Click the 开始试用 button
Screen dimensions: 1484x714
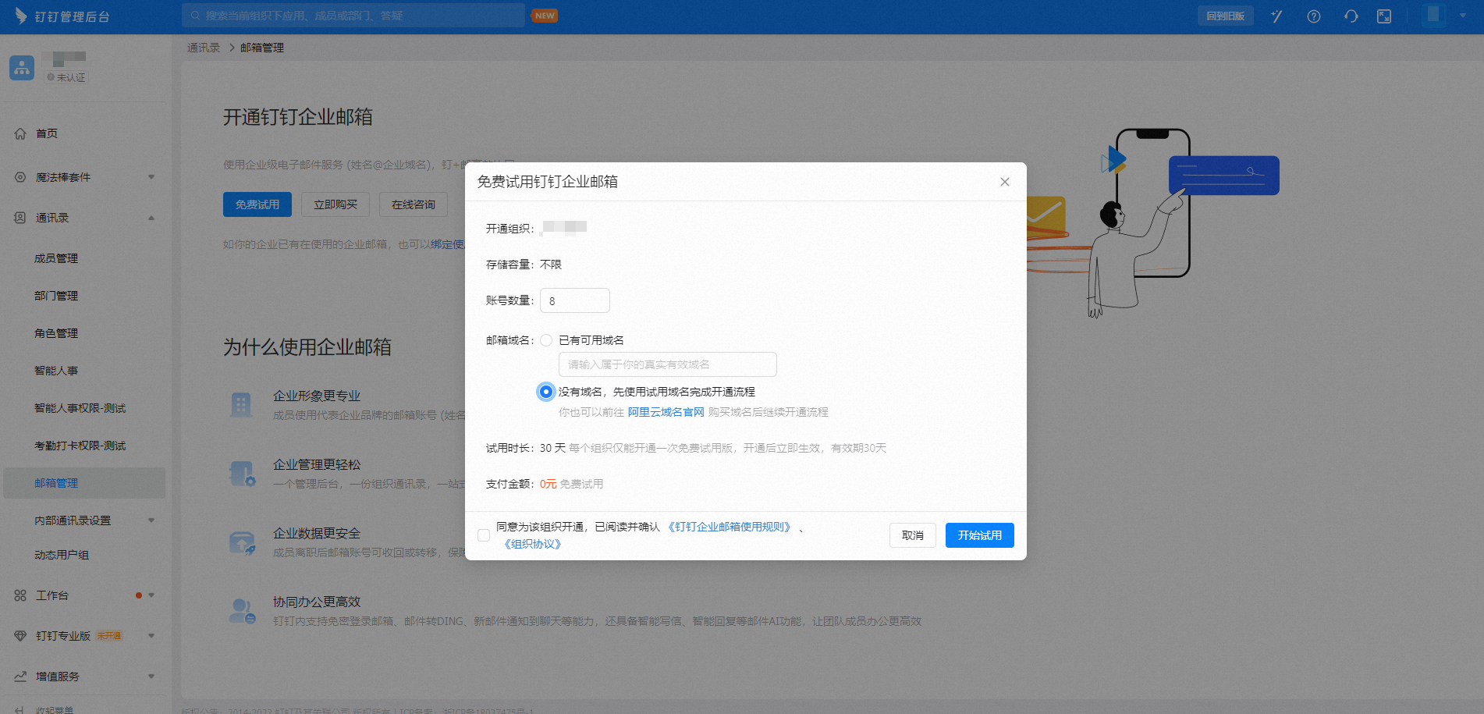click(x=979, y=535)
